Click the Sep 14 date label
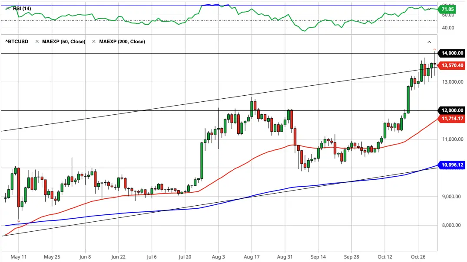 coord(318,257)
